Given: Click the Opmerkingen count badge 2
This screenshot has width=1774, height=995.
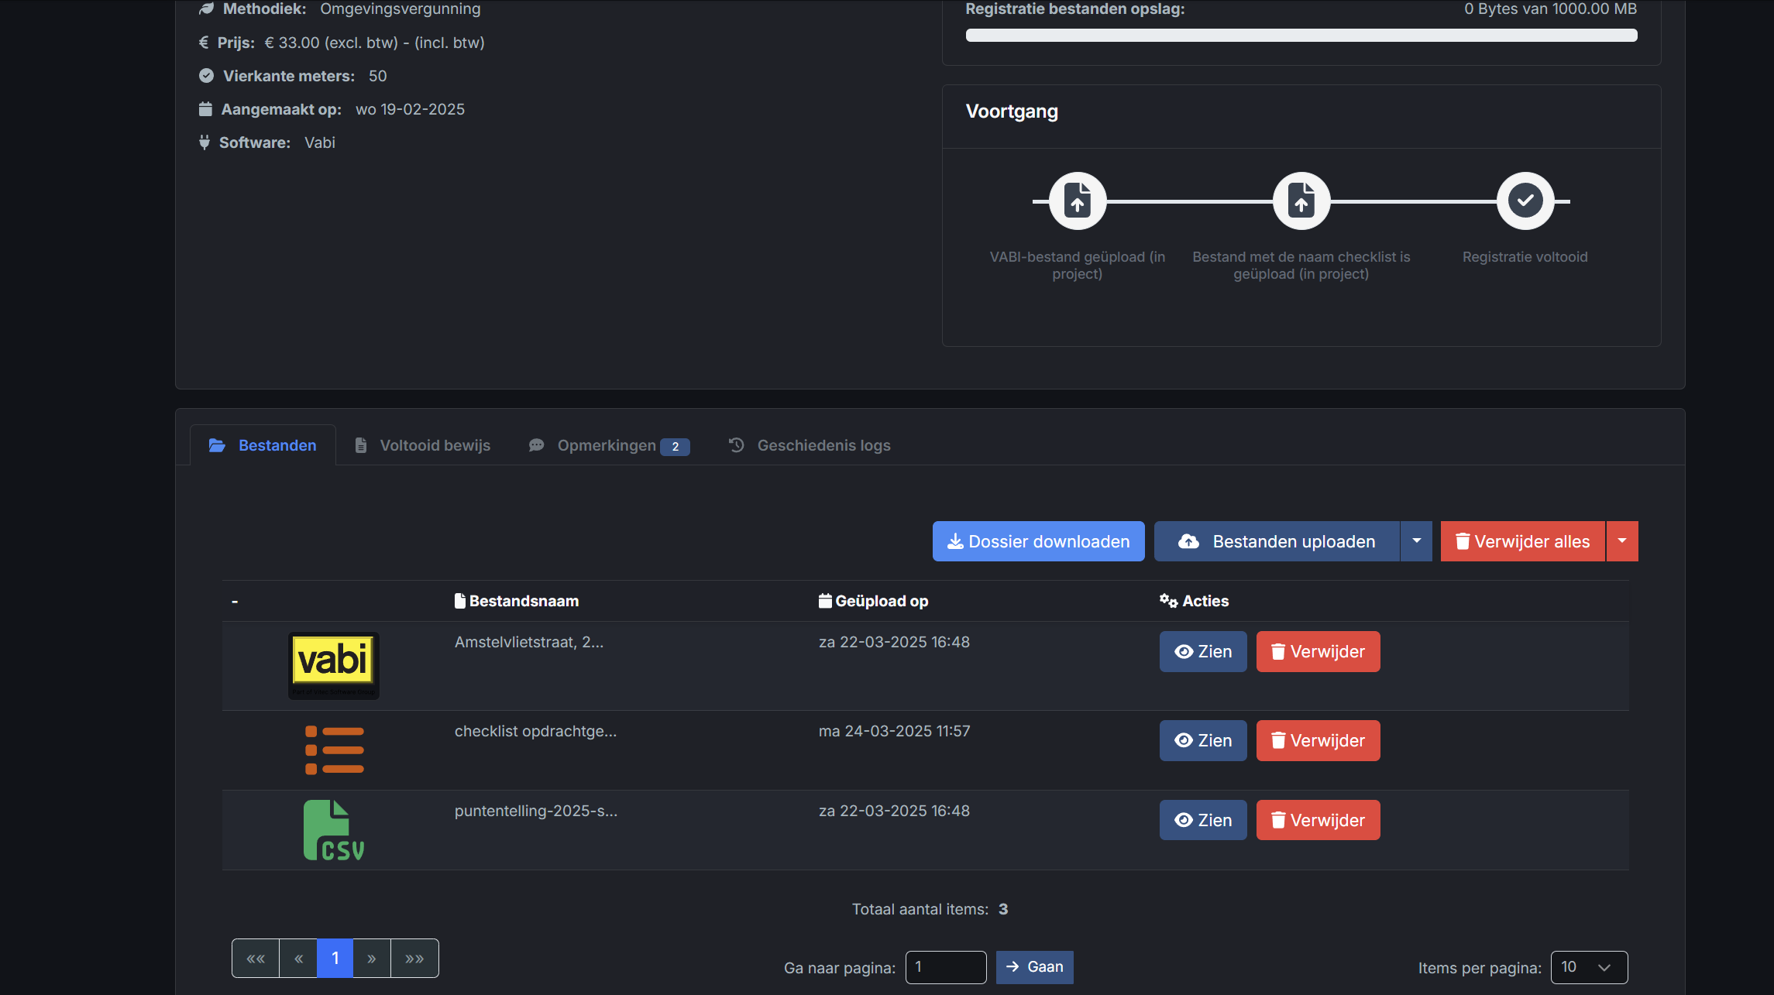Looking at the screenshot, I should [x=675, y=447].
